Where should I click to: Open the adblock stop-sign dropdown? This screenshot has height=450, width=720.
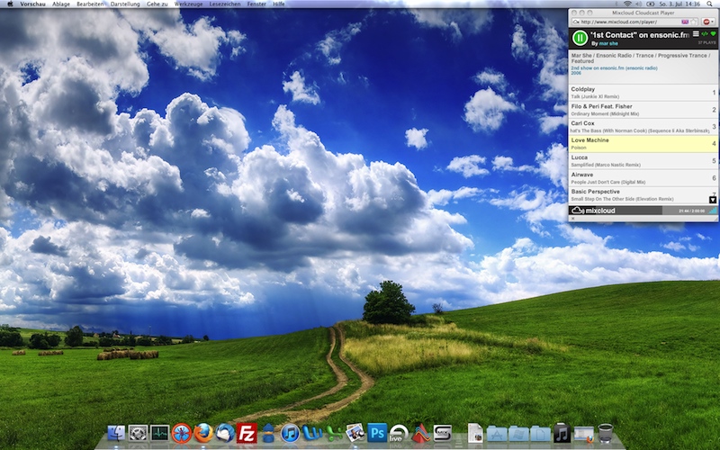point(709,21)
